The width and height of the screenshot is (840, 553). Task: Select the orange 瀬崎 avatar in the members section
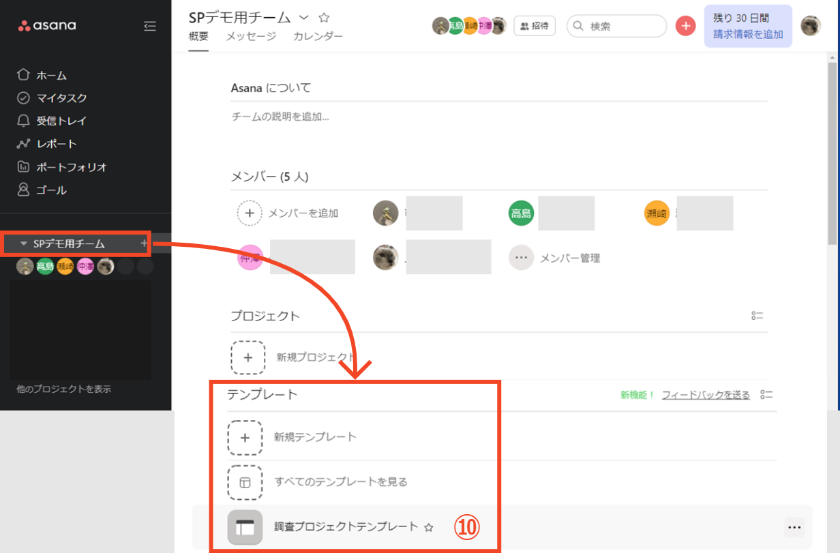tap(657, 213)
